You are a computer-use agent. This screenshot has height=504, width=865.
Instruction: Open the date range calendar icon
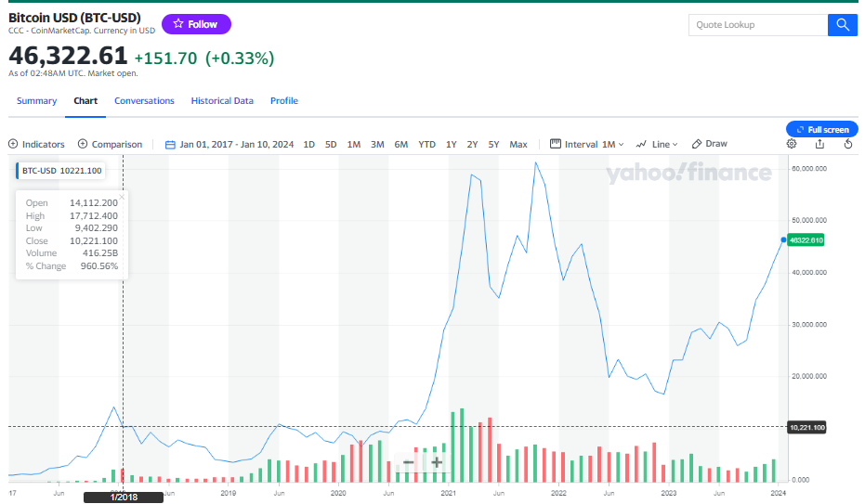[x=170, y=145]
